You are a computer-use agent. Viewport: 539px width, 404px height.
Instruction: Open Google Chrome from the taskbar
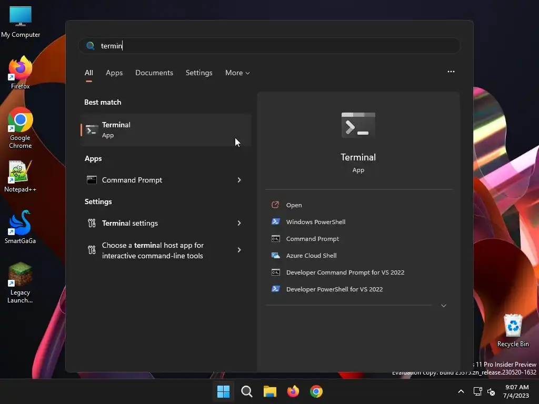(316, 391)
